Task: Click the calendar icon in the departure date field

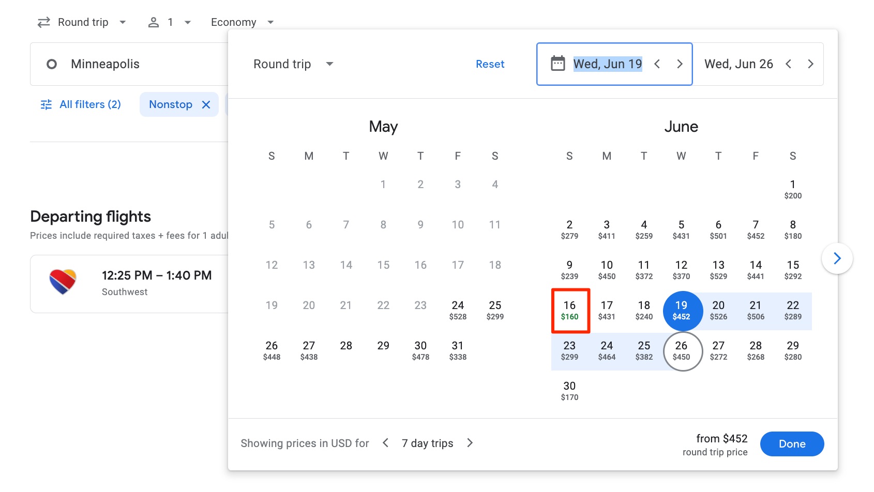Action: (557, 64)
